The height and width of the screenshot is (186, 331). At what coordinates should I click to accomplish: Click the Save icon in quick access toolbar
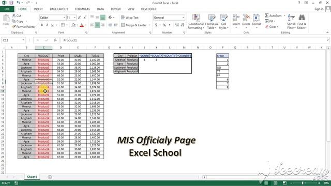pos(11,3)
